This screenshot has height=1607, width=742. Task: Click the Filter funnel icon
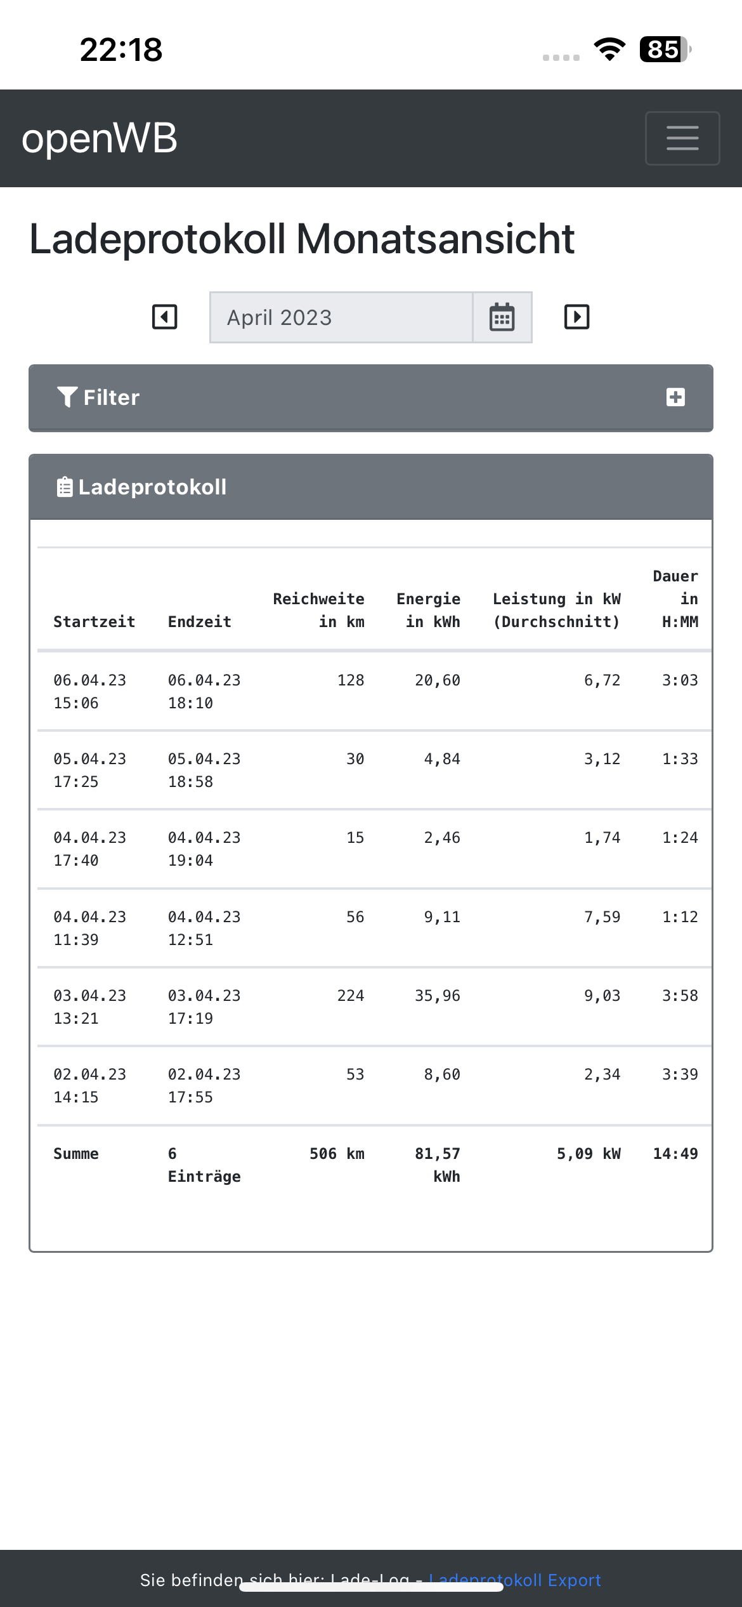[67, 397]
